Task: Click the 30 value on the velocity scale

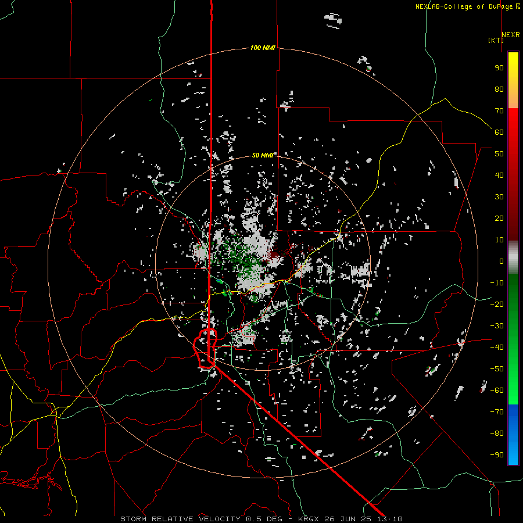Action: 499,197
